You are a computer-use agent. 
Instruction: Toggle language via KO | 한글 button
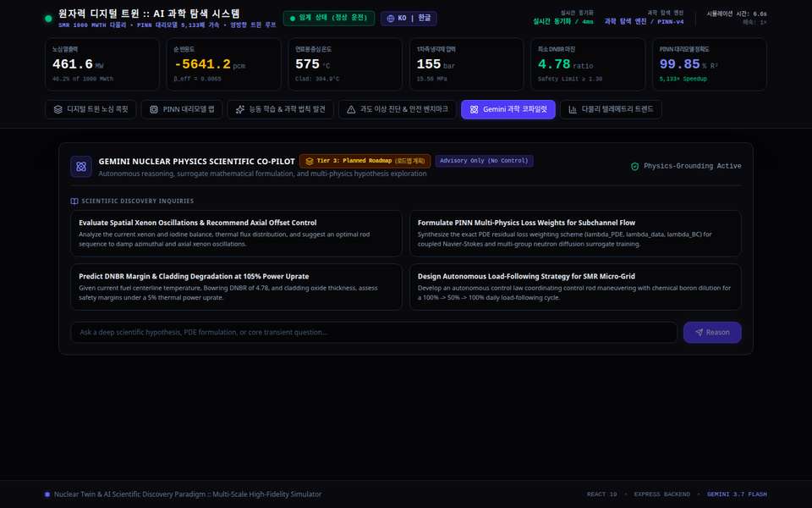pos(409,19)
